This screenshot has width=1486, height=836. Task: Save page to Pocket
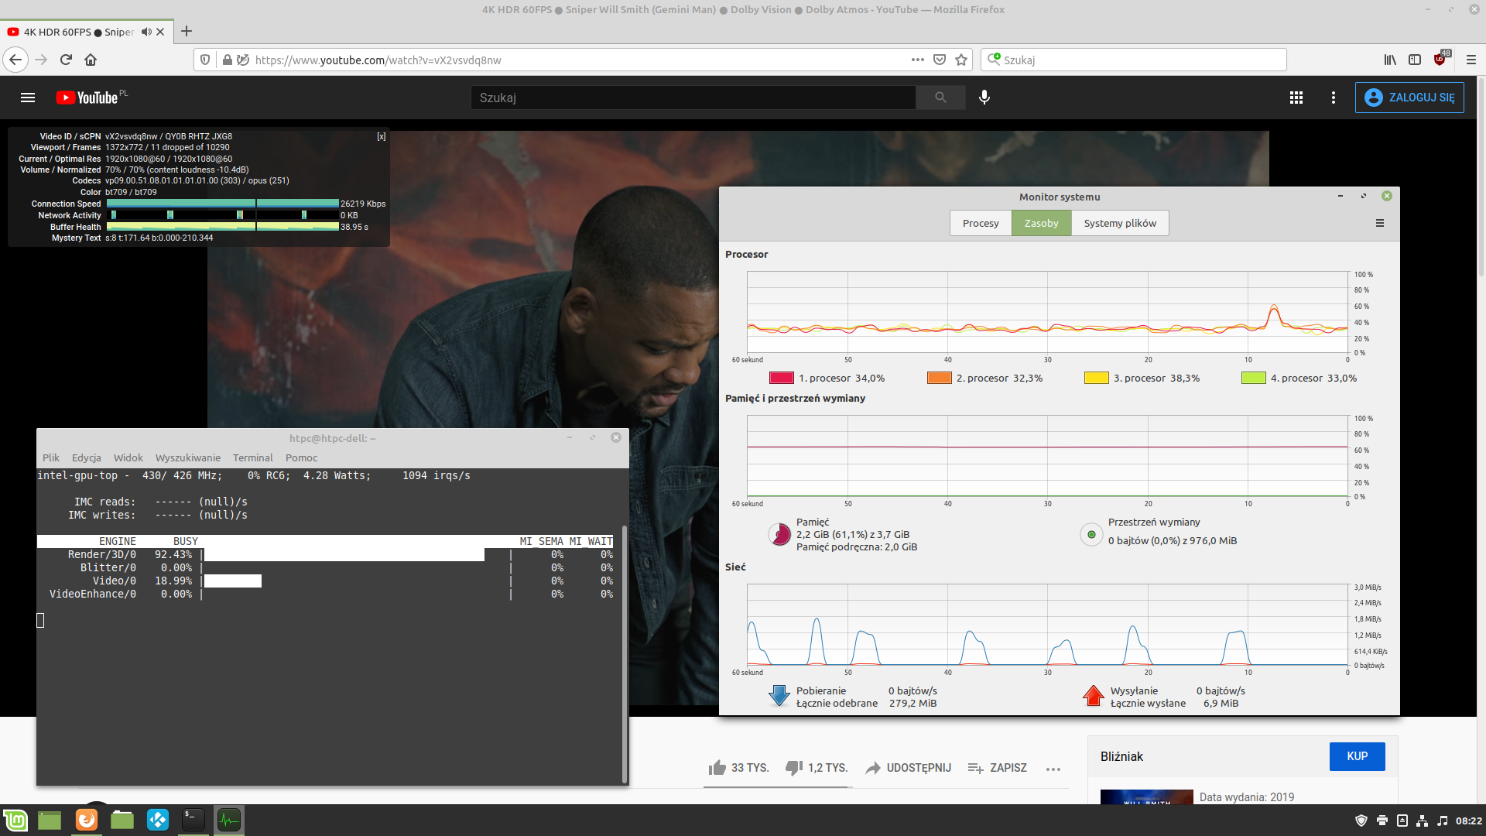[x=940, y=60]
